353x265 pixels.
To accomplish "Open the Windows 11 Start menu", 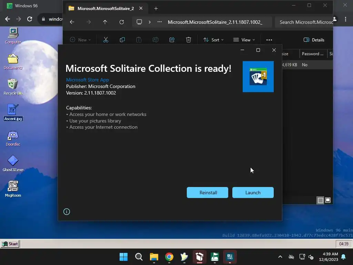I will tap(124, 257).
